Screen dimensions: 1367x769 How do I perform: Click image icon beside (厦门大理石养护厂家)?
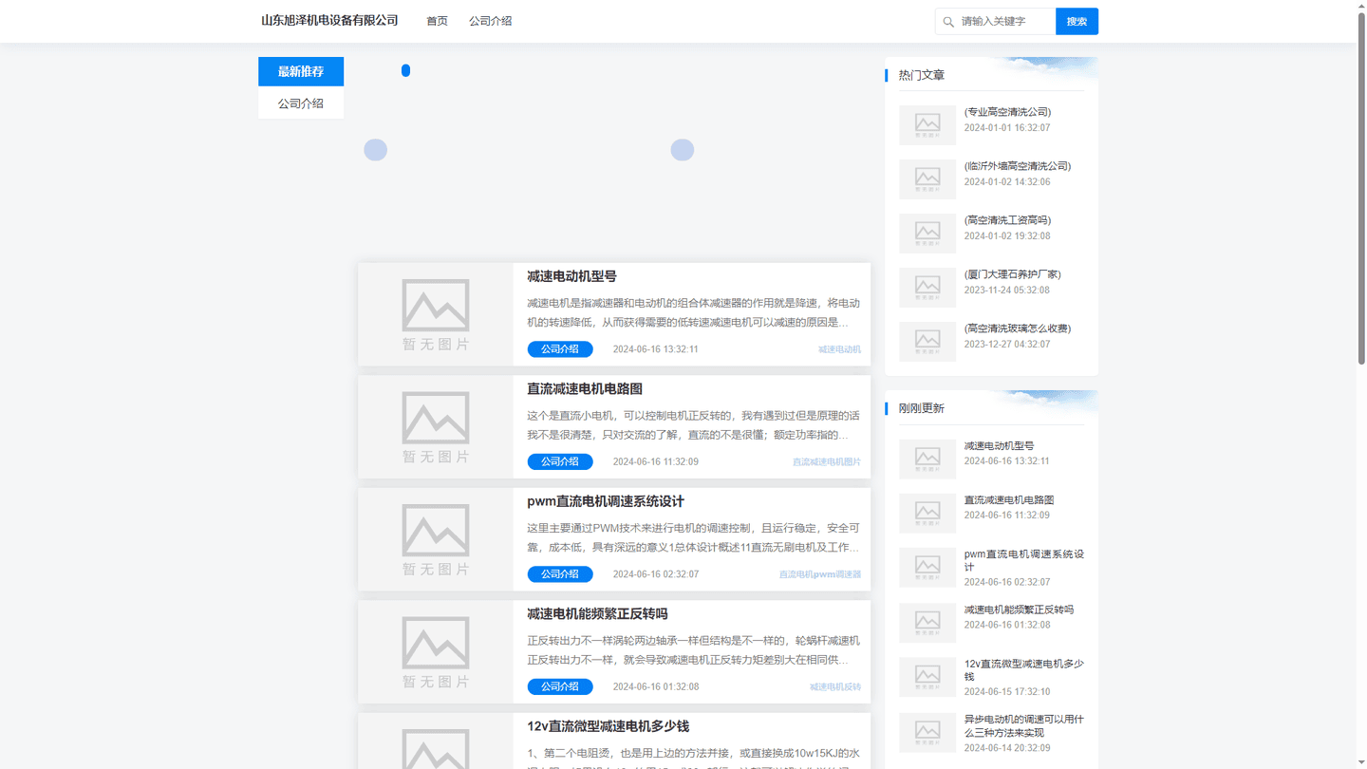click(x=927, y=287)
